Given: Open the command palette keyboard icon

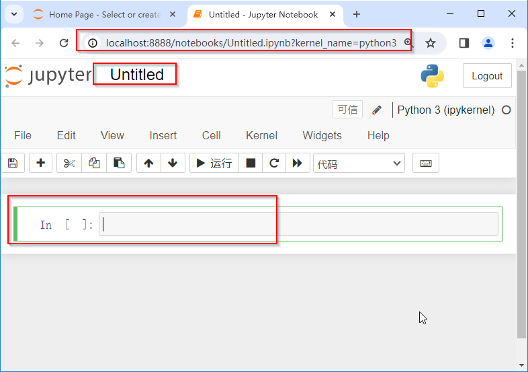Looking at the screenshot, I should point(426,163).
